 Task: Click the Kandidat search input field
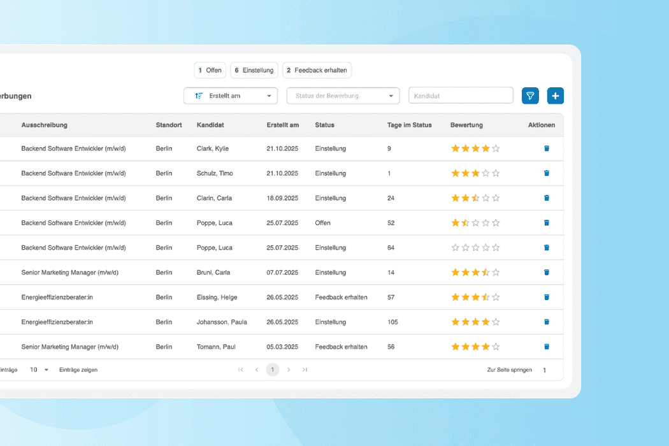[x=460, y=95]
